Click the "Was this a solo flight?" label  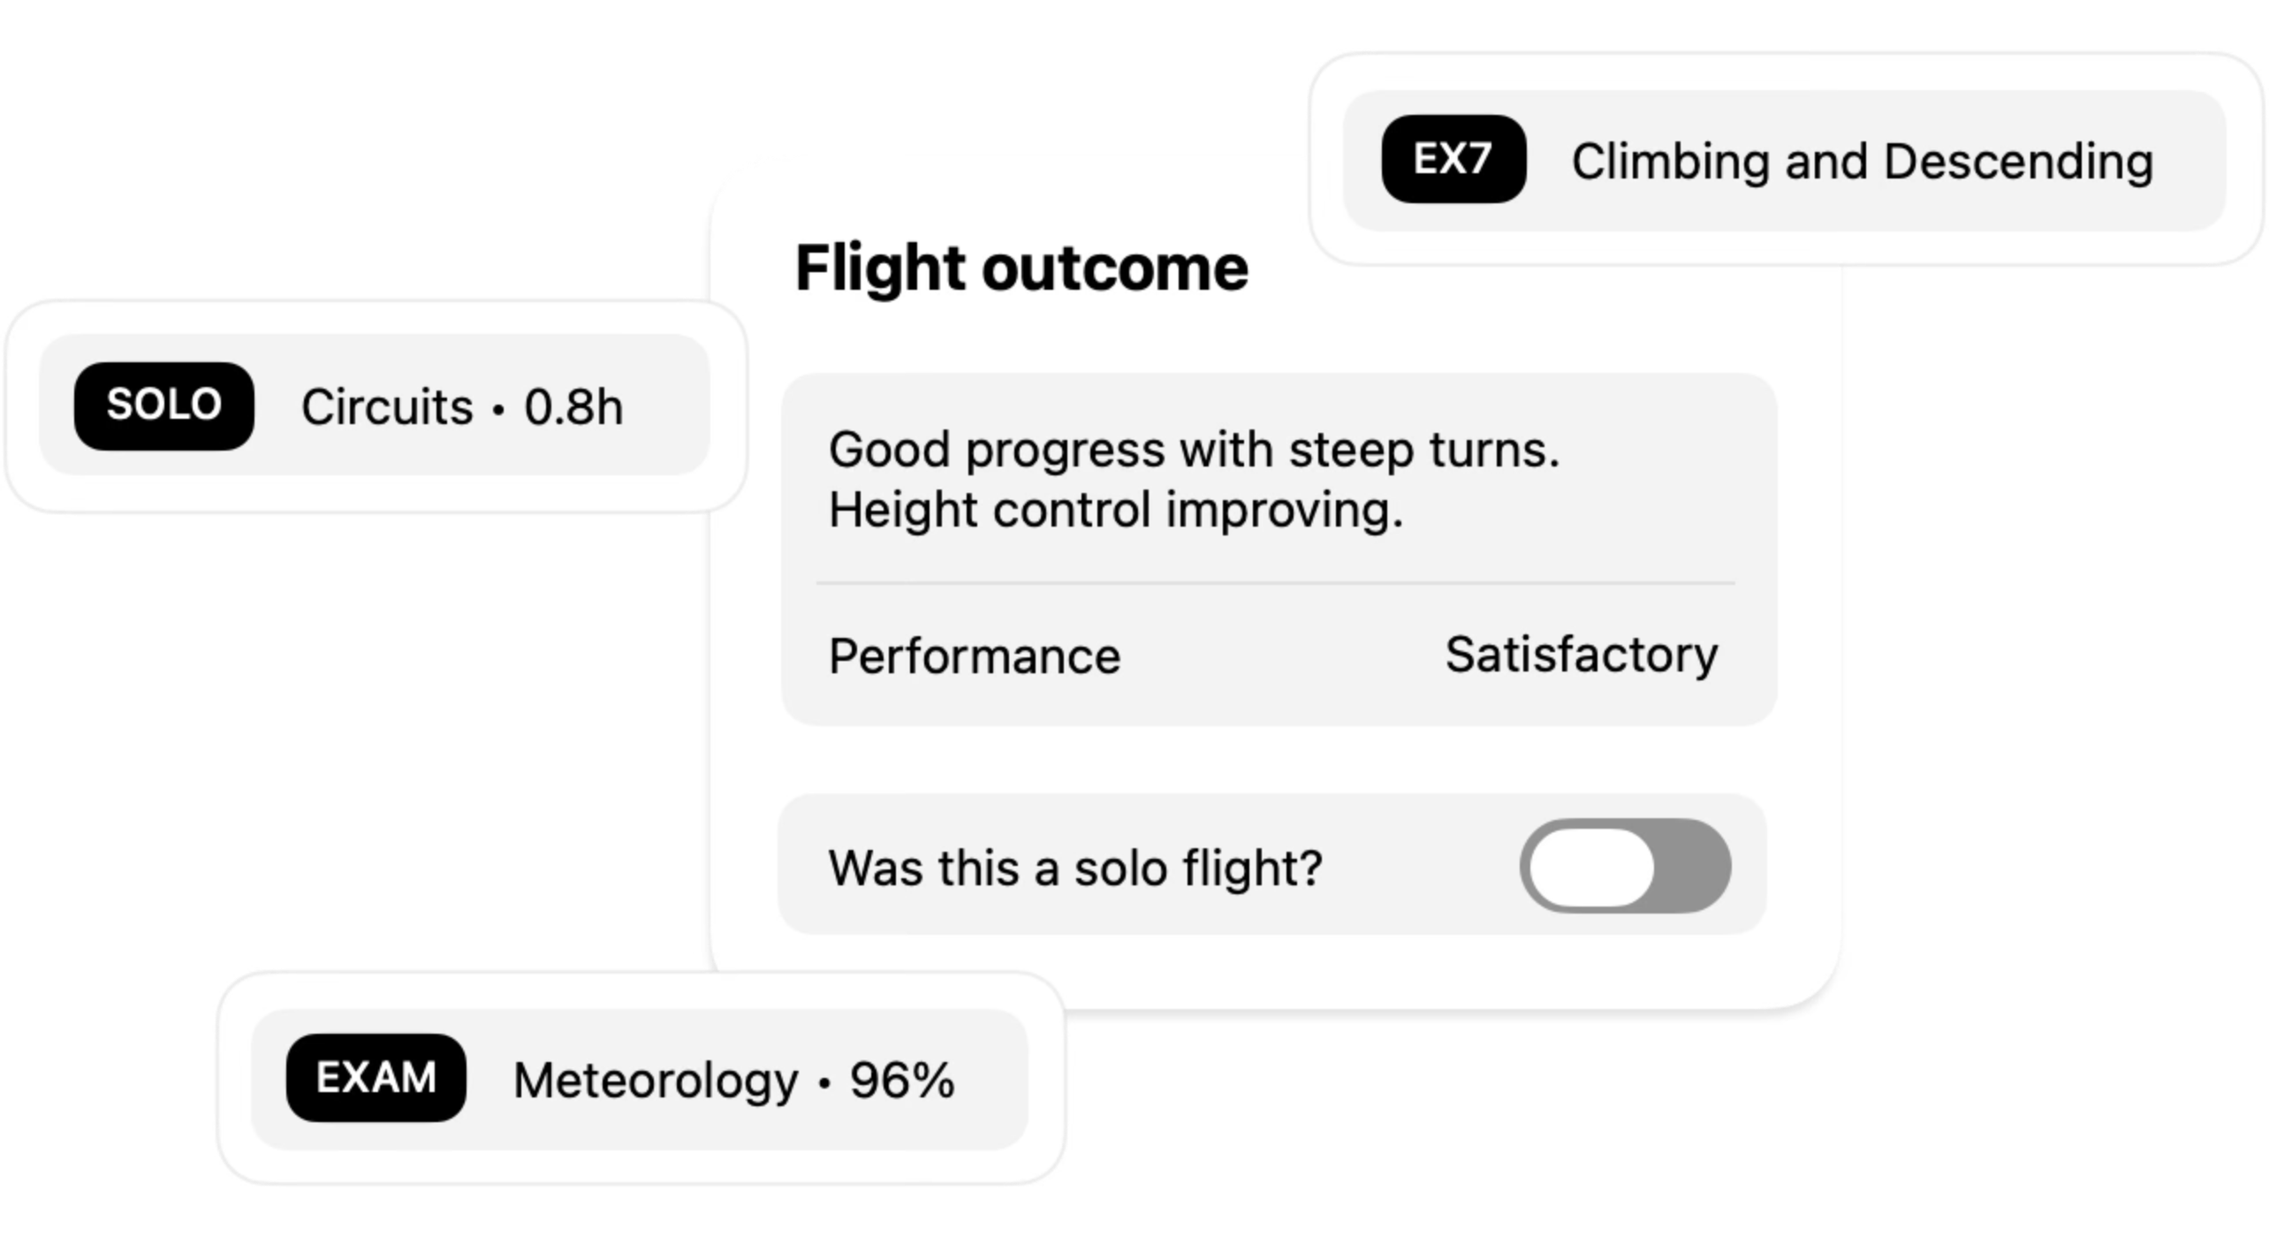(x=1074, y=868)
